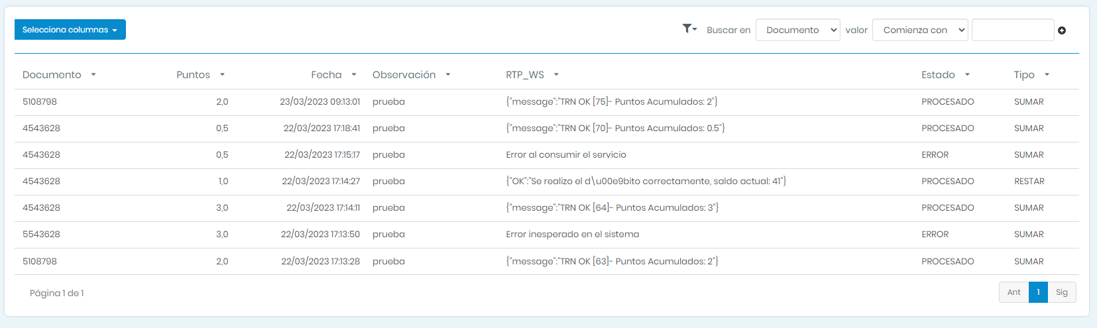1097x328 pixels.
Task: Expand the Selecciona columnas dropdown
Action: point(70,30)
